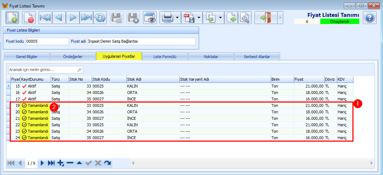Click the Tamamlandı cell in row 19
Image resolution: width=383 pixels, height=175 pixels.
[35, 106]
